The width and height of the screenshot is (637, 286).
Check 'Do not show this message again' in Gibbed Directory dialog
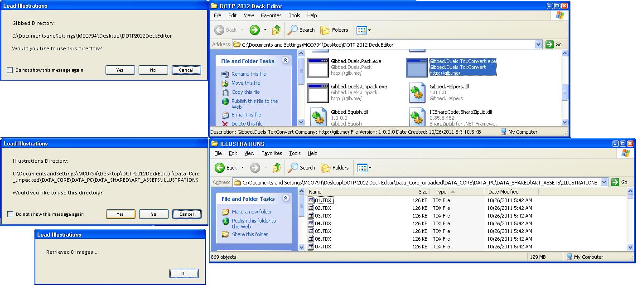[x=10, y=70]
